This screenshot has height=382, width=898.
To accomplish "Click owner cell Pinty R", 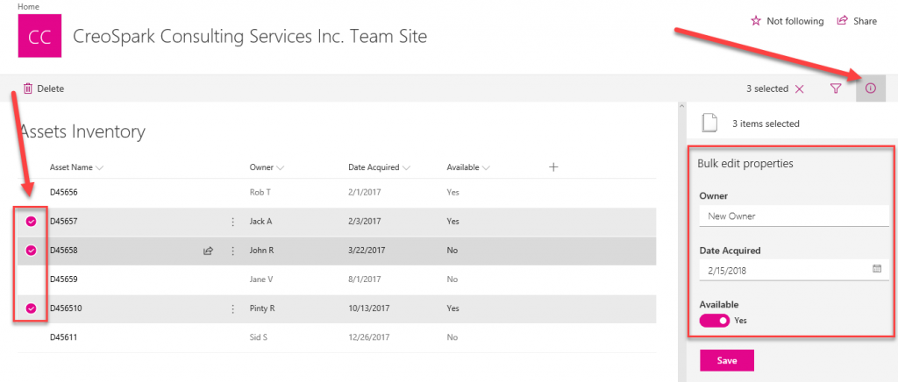I will [x=262, y=308].
